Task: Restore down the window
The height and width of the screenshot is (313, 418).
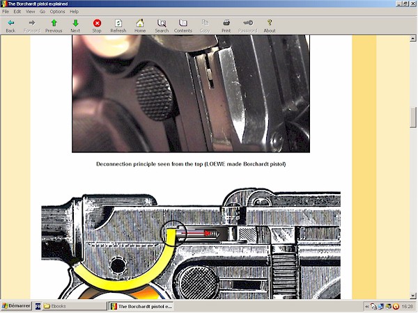Action: pyautogui.click(x=405, y=3)
